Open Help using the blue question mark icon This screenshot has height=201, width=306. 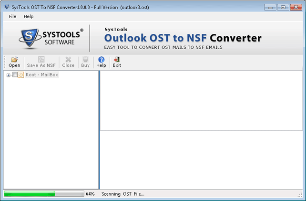pyautogui.click(x=101, y=62)
